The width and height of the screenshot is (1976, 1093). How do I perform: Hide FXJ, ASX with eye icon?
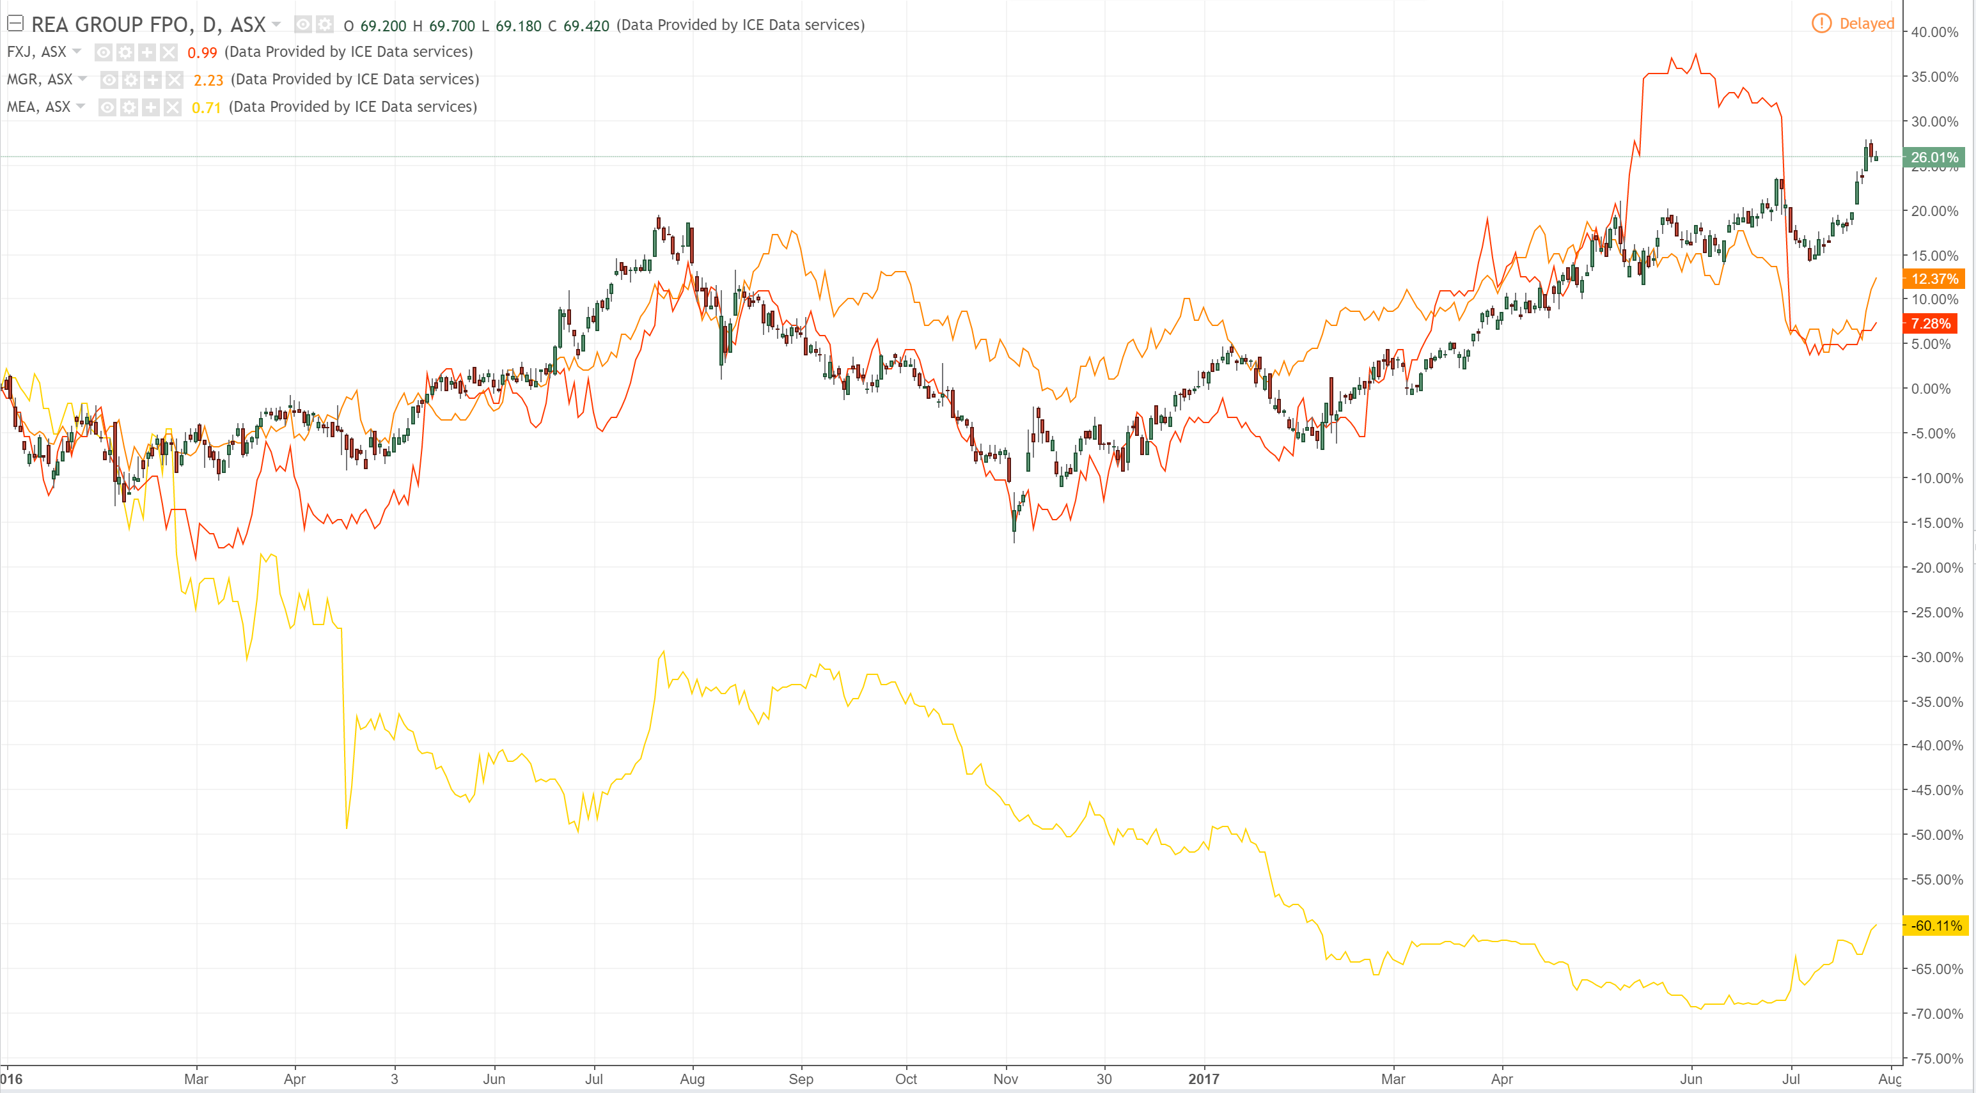[x=104, y=52]
